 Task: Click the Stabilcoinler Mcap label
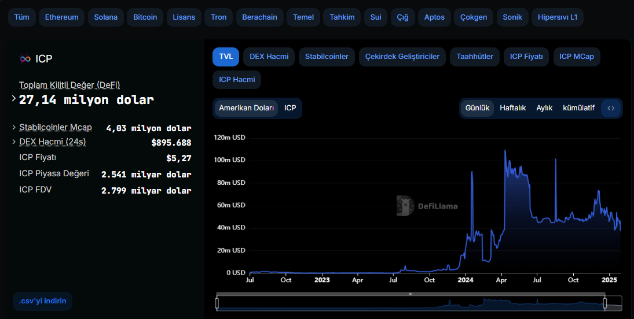(x=56, y=127)
